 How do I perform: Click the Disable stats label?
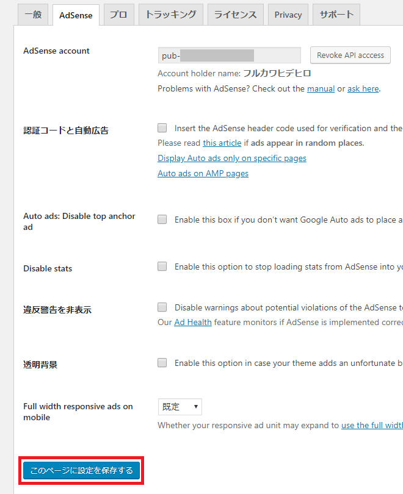coord(48,268)
